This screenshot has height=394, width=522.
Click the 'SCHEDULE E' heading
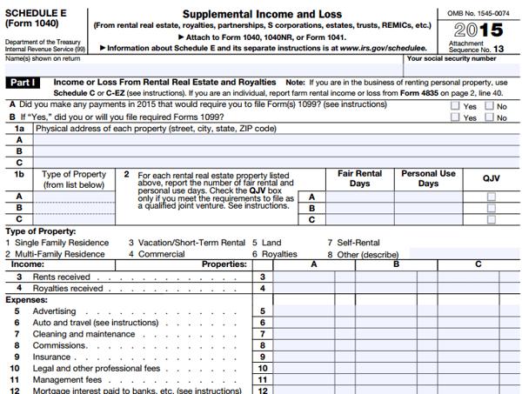point(36,13)
